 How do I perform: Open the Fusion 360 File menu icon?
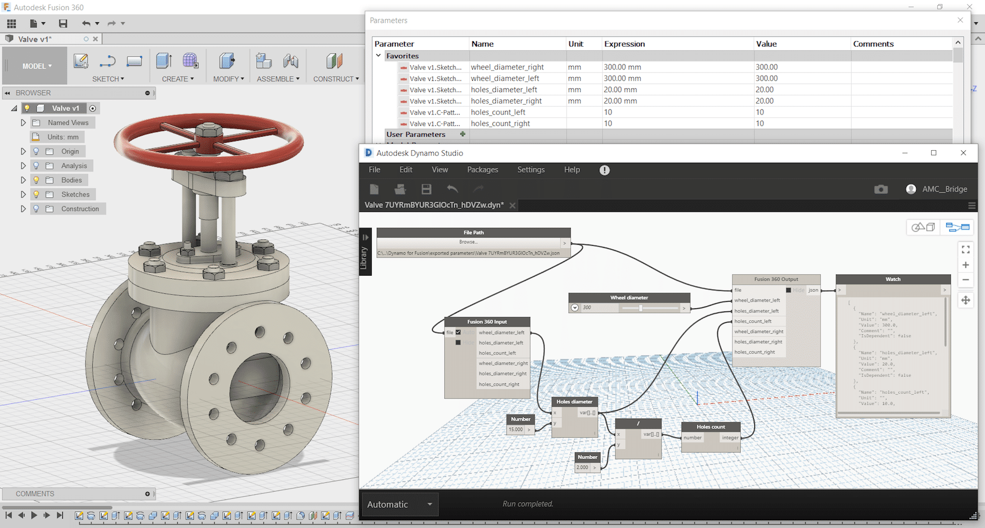pyautogui.click(x=37, y=23)
